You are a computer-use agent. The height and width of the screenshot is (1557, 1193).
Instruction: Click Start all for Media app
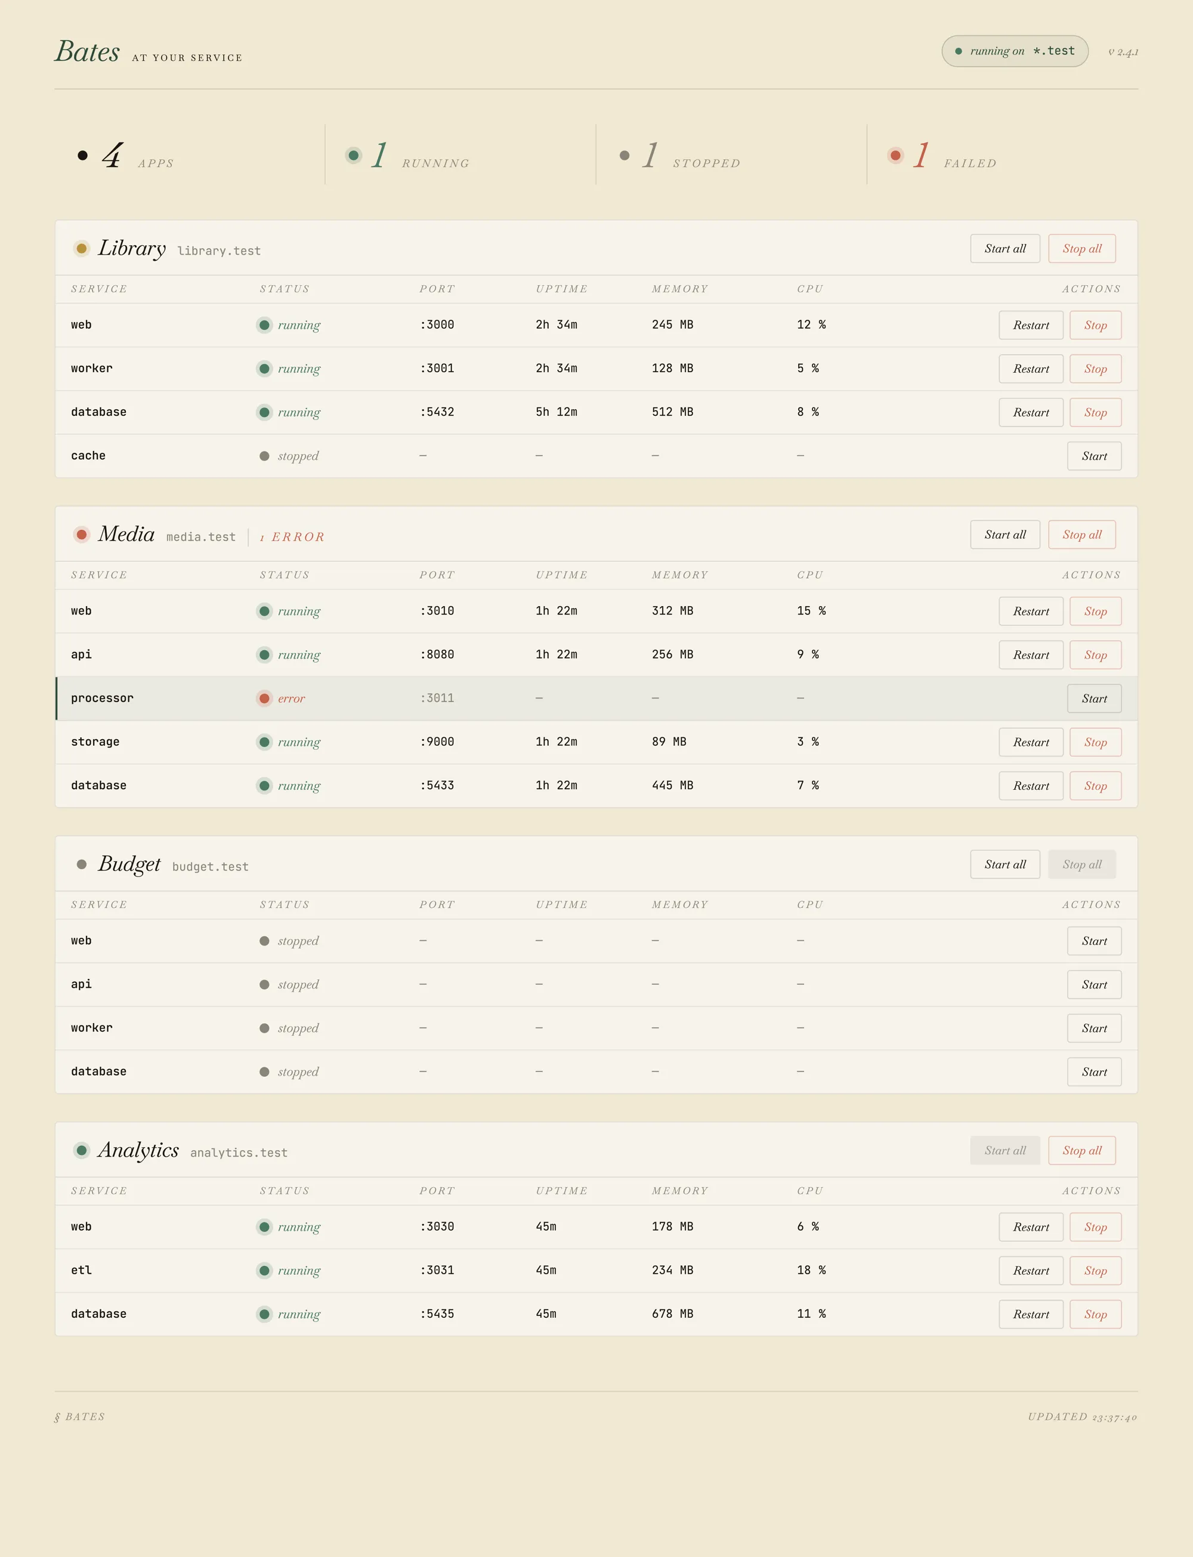point(1005,535)
